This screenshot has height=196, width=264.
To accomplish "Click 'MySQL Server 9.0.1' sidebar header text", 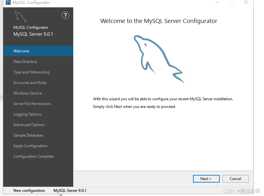I will [x=33, y=34].
